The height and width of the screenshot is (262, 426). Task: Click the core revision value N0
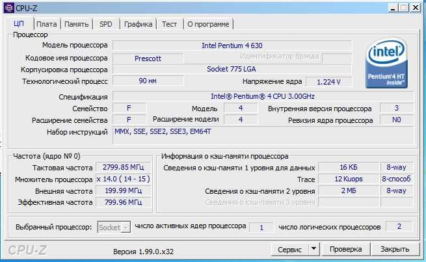(397, 120)
